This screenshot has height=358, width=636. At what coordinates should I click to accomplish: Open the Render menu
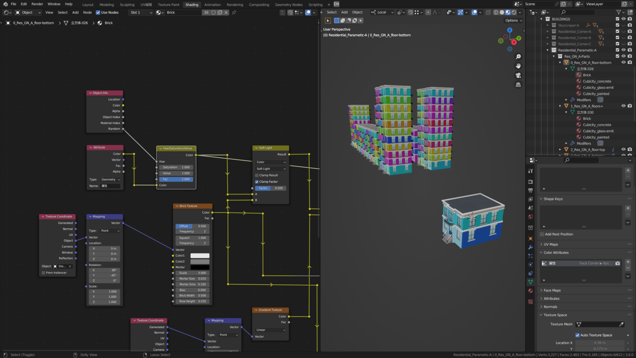(x=37, y=4)
